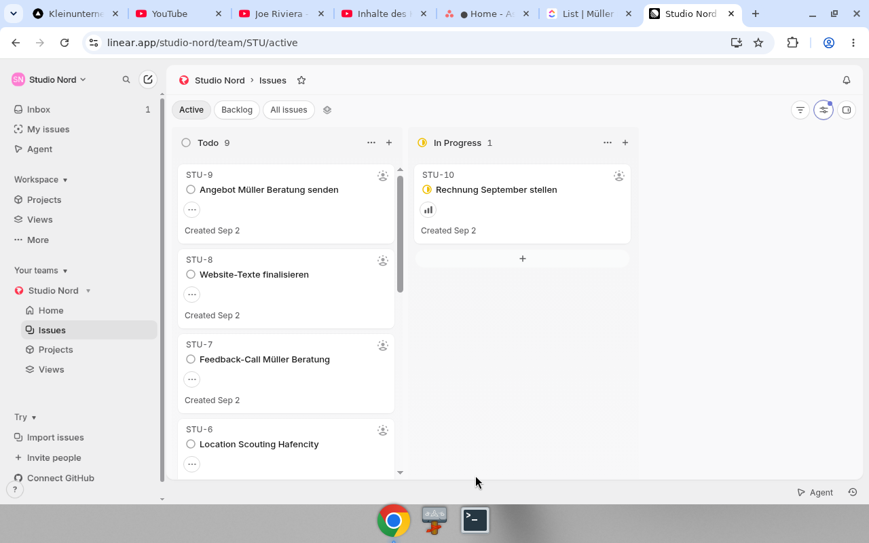Switch to the Backlog tab
Image resolution: width=869 pixels, height=543 pixels.
(237, 110)
